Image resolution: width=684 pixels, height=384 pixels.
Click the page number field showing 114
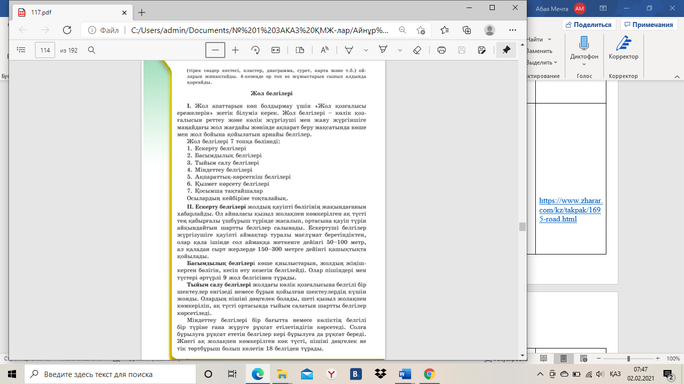coord(45,50)
